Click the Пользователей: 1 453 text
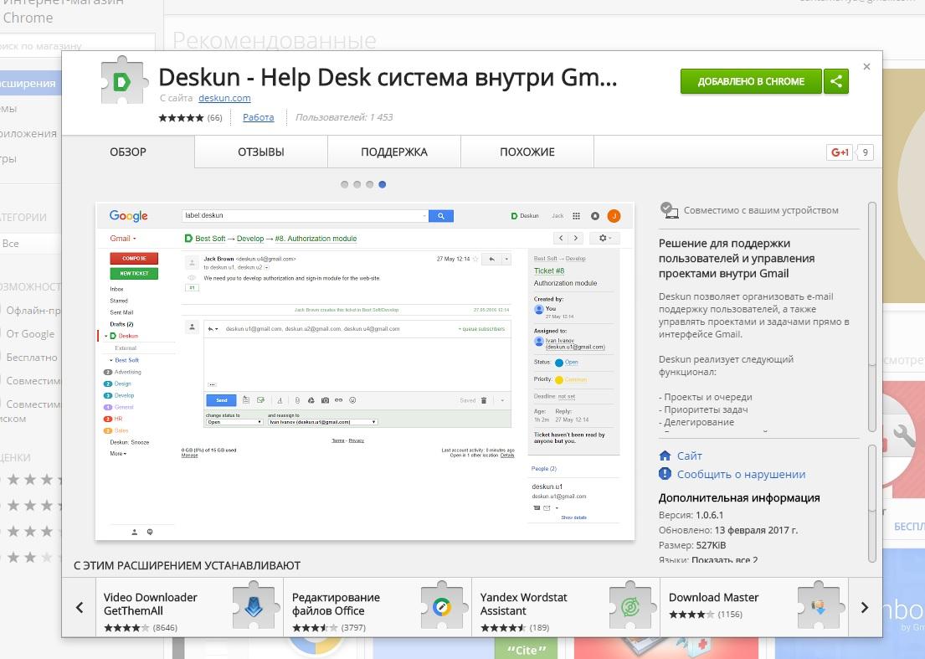Viewport: 925px width, 659px height. click(344, 117)
